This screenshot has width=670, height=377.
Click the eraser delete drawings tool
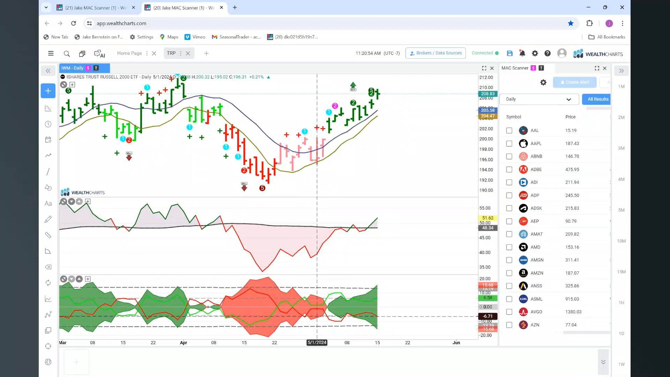[48, 267]
